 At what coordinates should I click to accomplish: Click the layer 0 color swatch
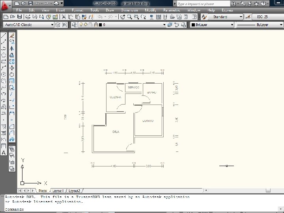(x=100, y=25)
